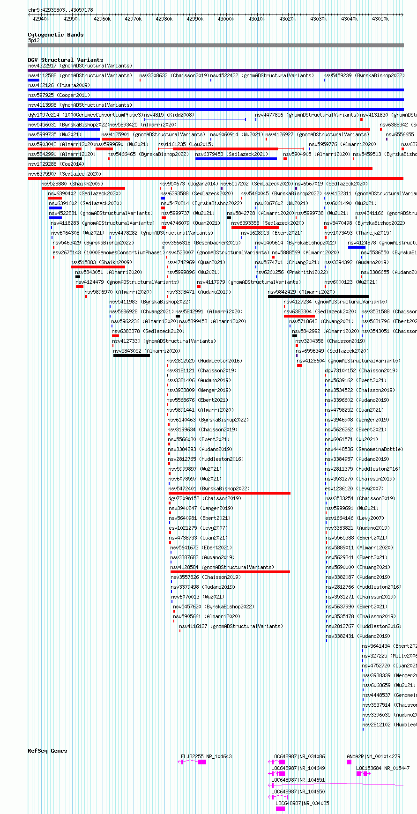Select the 5p12 cytogenetic band bar

[216, 45]
